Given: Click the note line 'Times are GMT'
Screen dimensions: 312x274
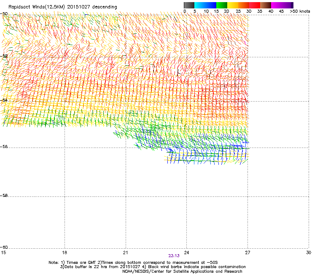Looking at the screenshot, I should pyautogui.click(x=81, y=263).
